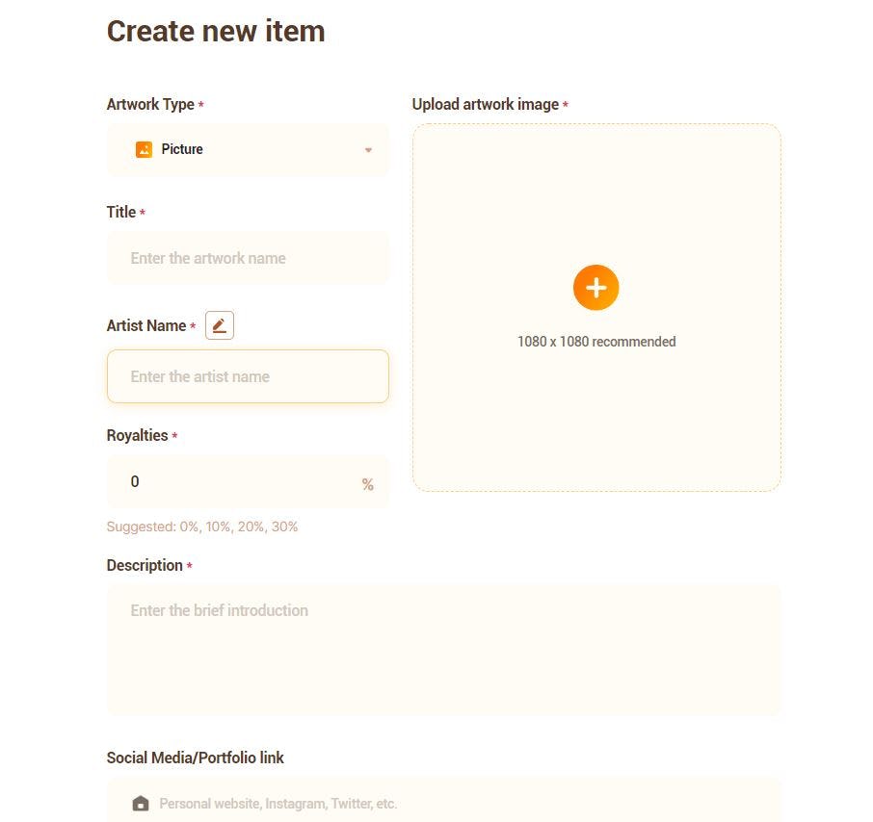This screenshot has width=873, height=822.
Task: Click the Description brief introduction box
Action: point(443,650)
